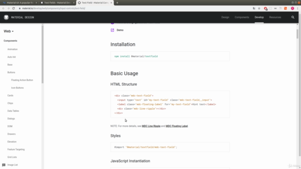Click the orange extension icon in toolbar
The height and width of the screenshot is (169, 301).
pos(285,8)
